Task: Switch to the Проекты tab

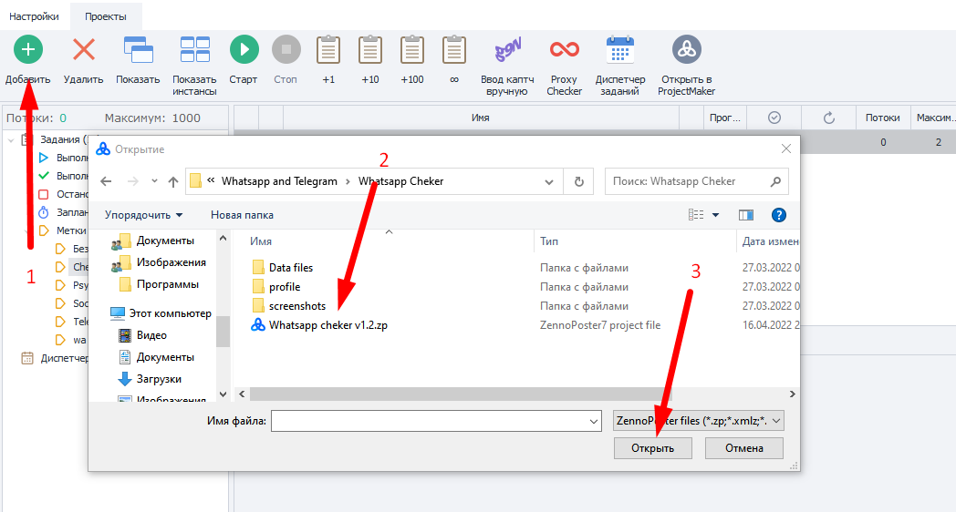Action: tap(106, 16)
